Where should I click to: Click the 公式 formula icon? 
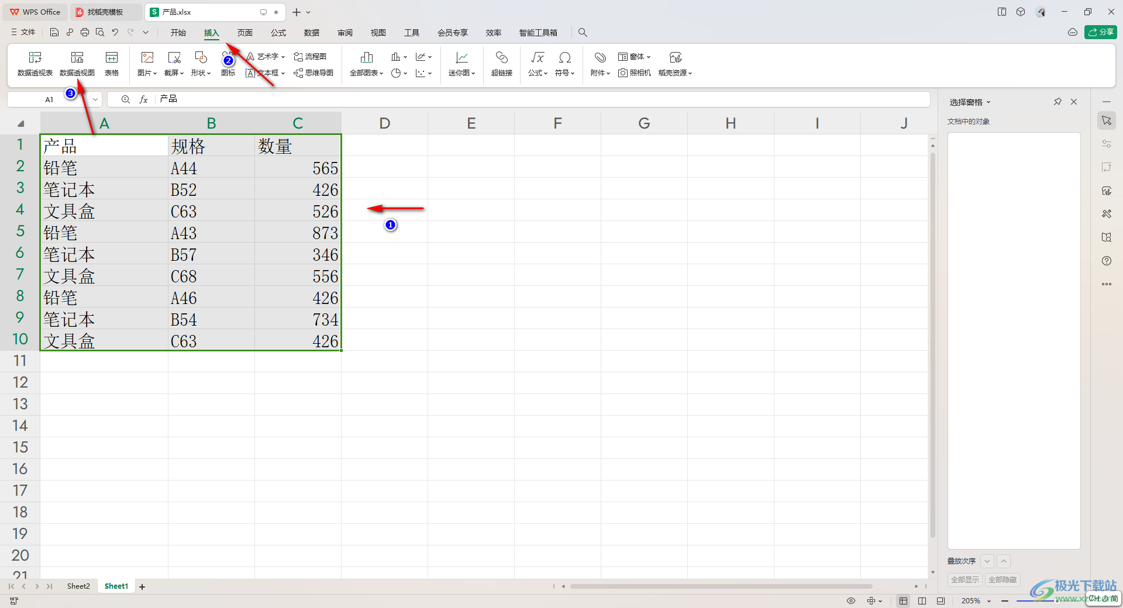(x=538, y=57)
